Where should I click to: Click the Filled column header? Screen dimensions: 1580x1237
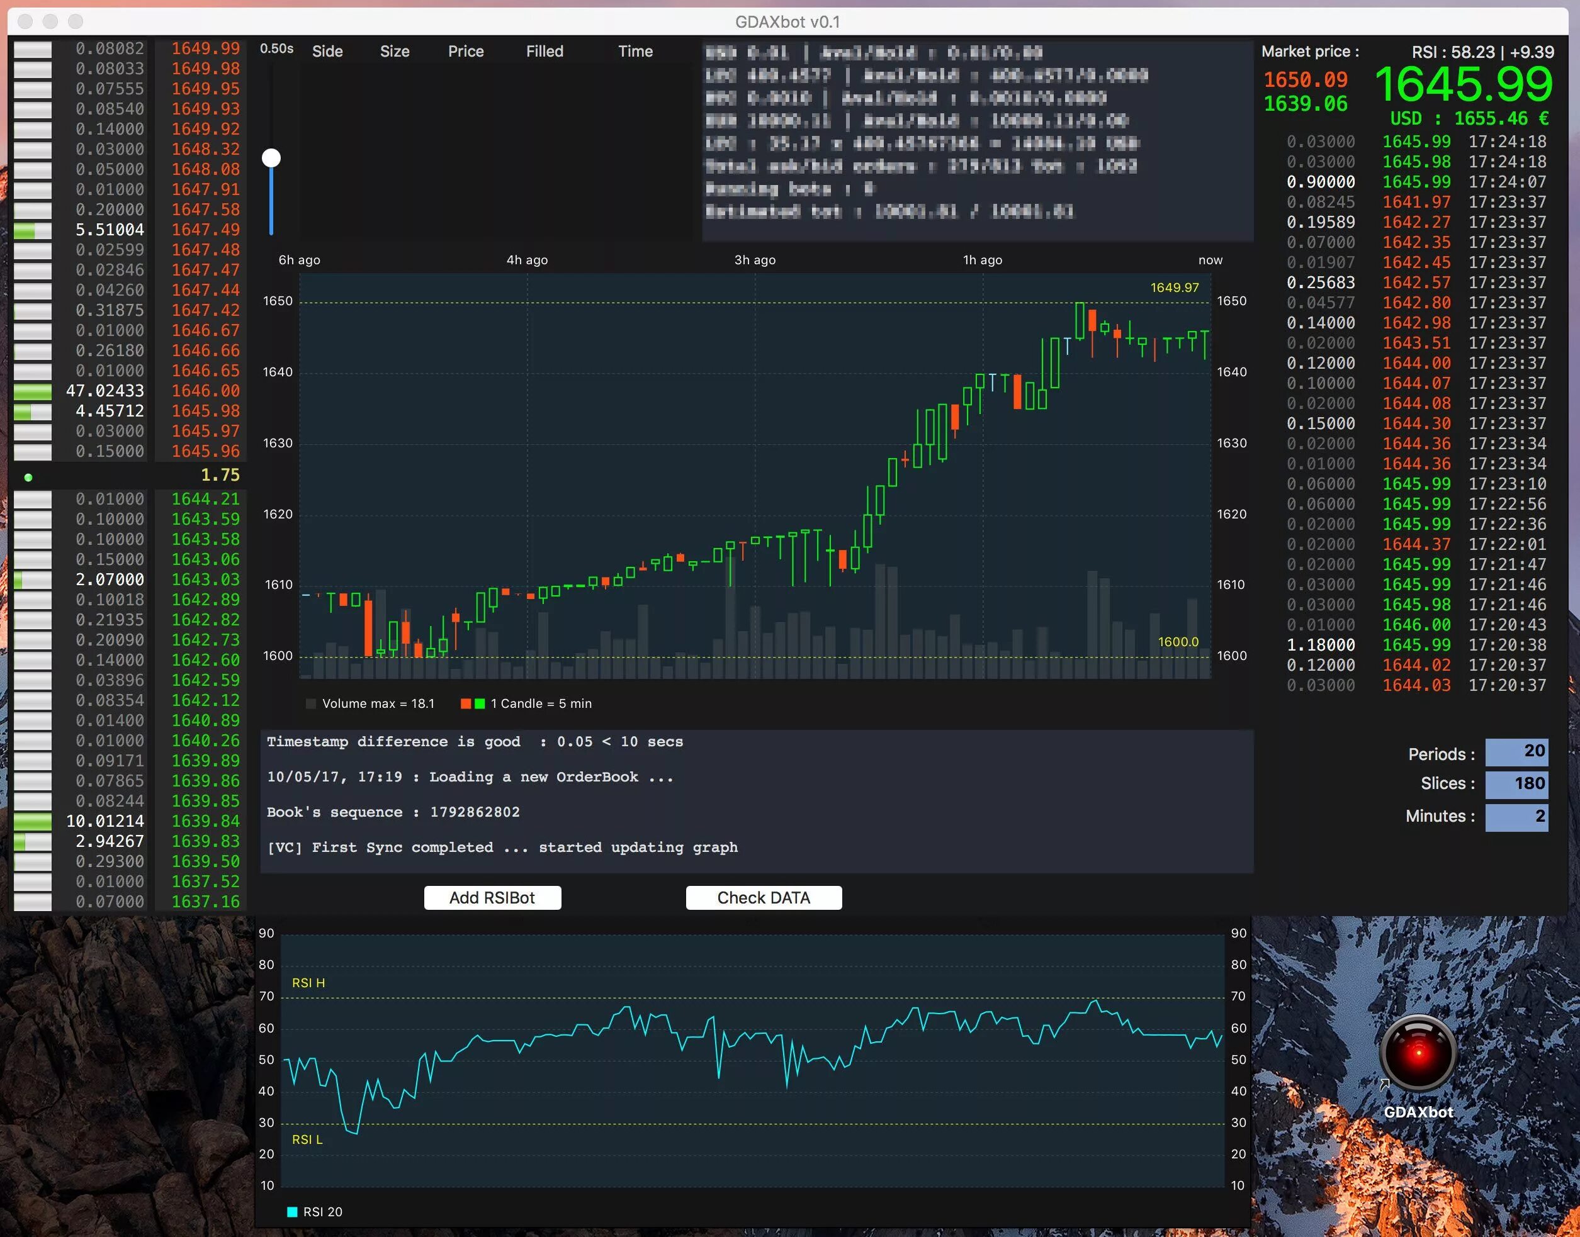click(x=544, y=52)
